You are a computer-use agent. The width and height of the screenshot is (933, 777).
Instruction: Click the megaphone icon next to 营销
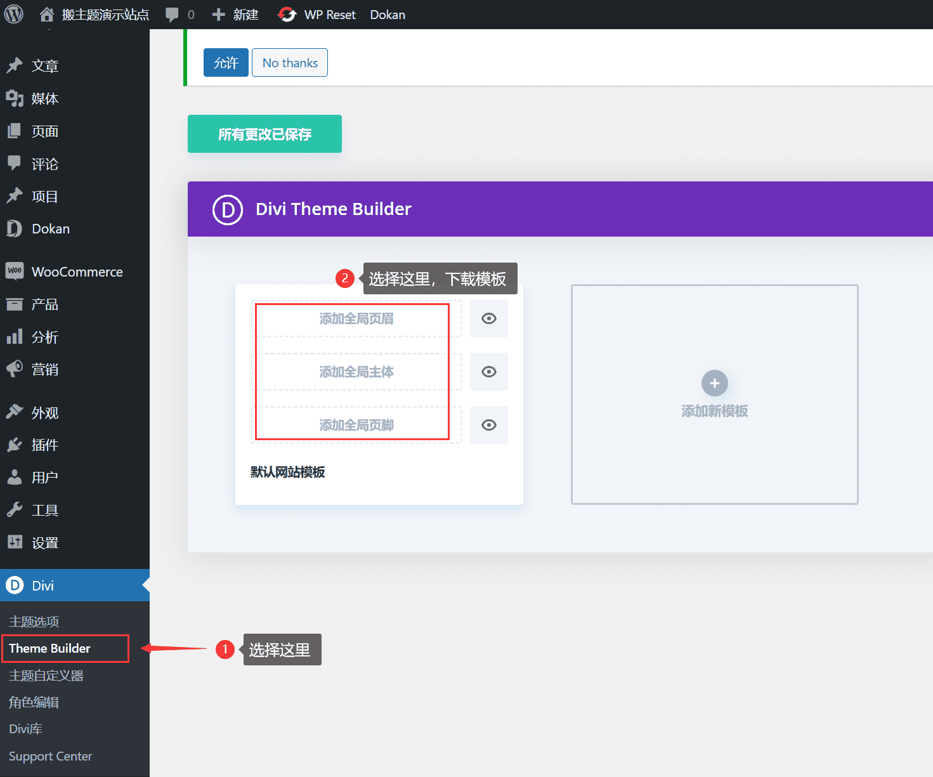tap(14, 369)
